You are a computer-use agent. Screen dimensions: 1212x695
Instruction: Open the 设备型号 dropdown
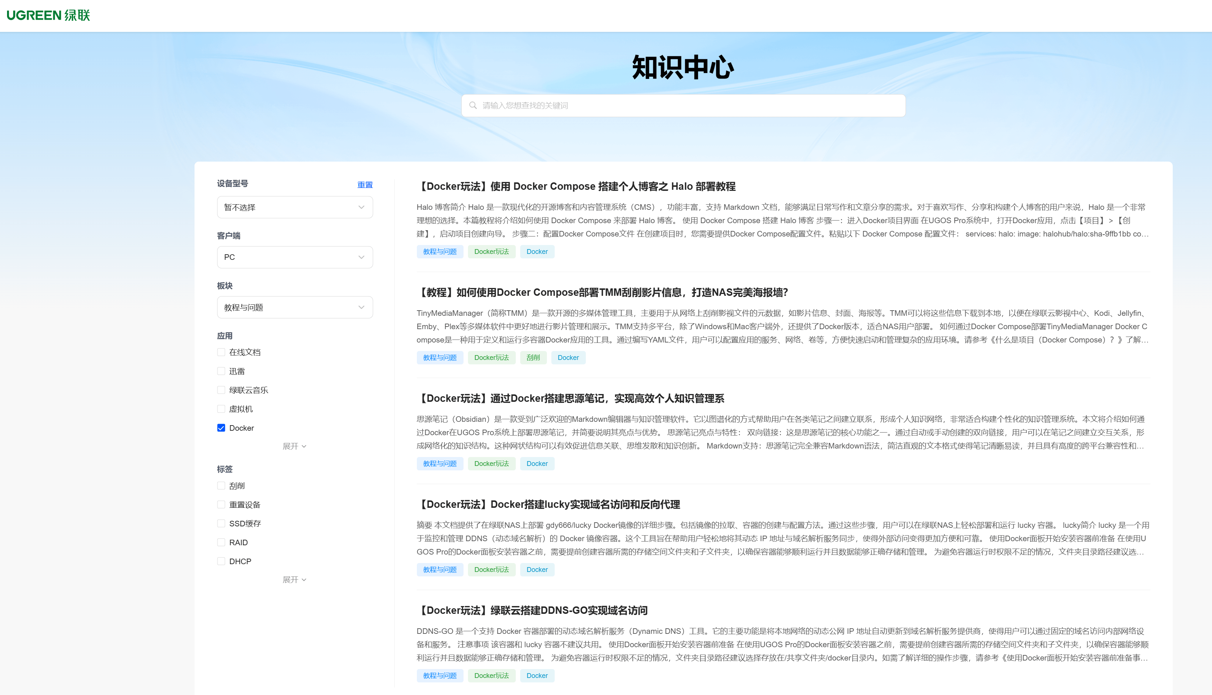[x=295, y=207]
